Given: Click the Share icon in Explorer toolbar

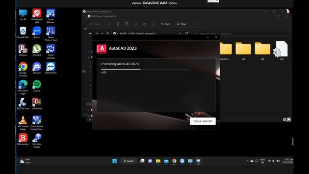Looking at the screenshot, I should tap(144, 24).
